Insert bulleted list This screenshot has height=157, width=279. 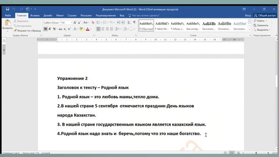click(99, 23)
